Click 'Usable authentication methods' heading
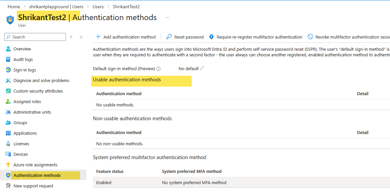390x192 pixels. coord(127,80)
